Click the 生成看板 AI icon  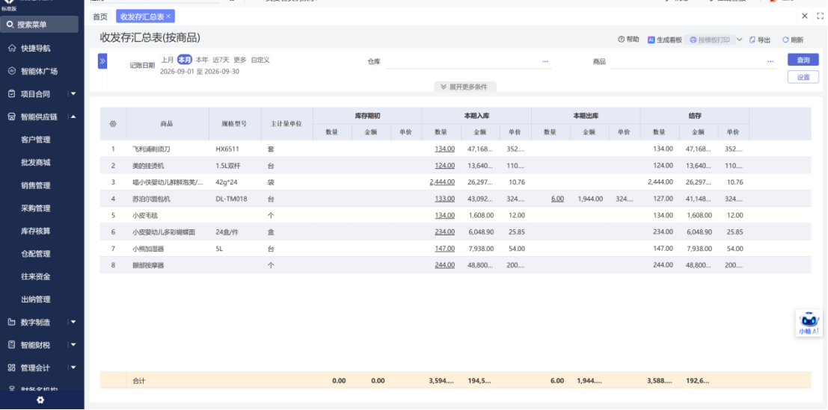(x=651, y=40)
